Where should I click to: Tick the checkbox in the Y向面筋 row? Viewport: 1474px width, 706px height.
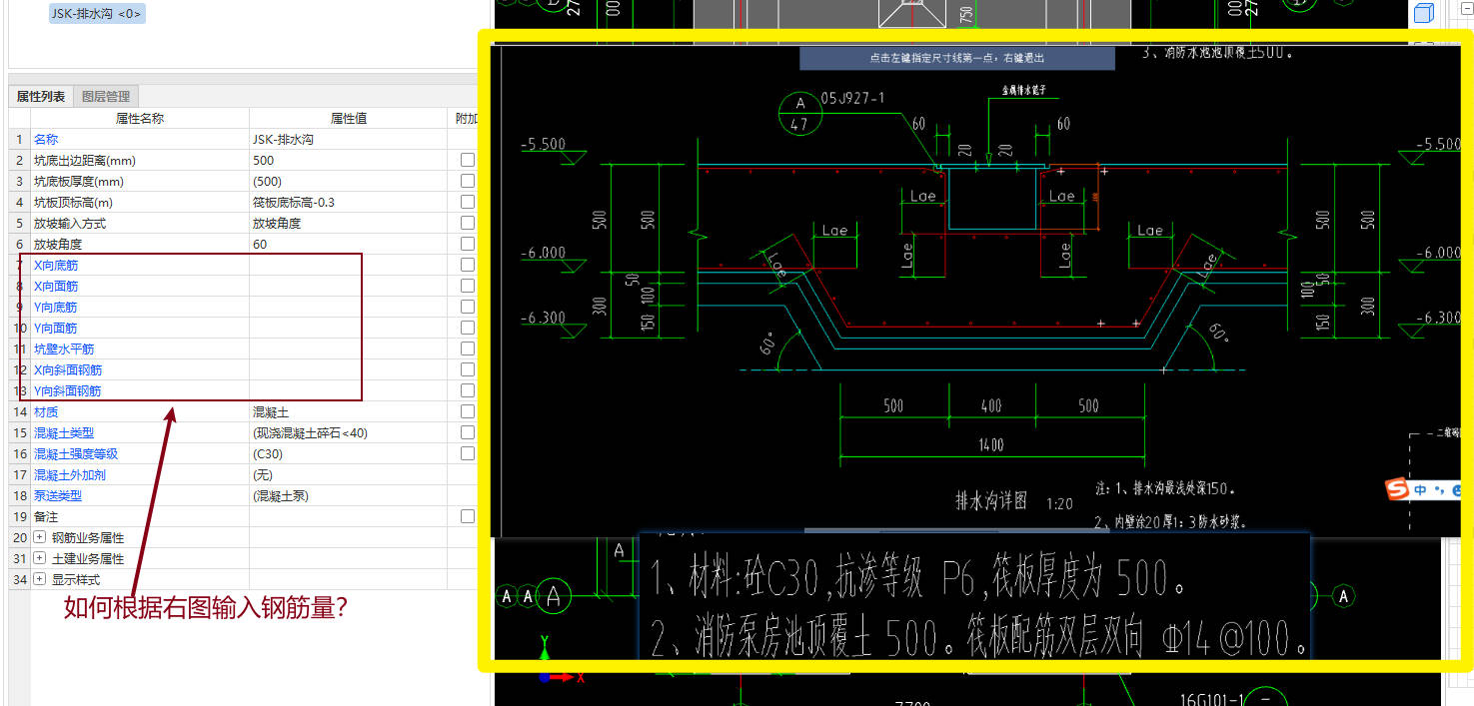467,328
